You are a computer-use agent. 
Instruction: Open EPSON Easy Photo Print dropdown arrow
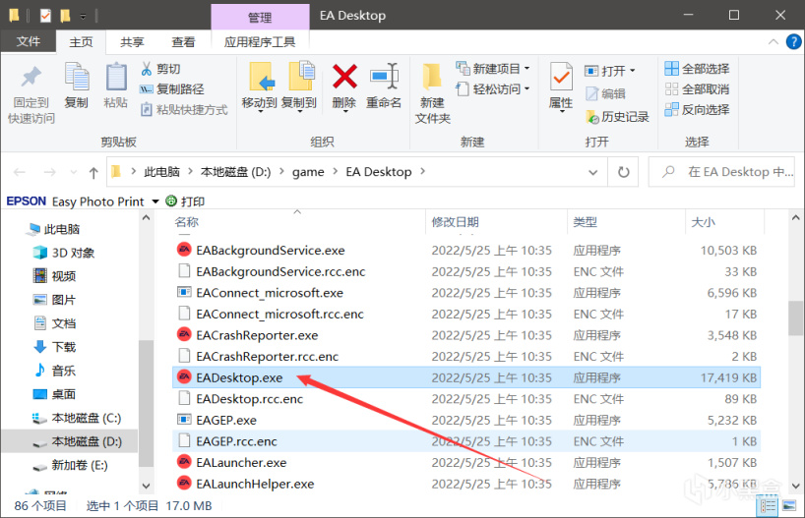click(x=155, y=201)
